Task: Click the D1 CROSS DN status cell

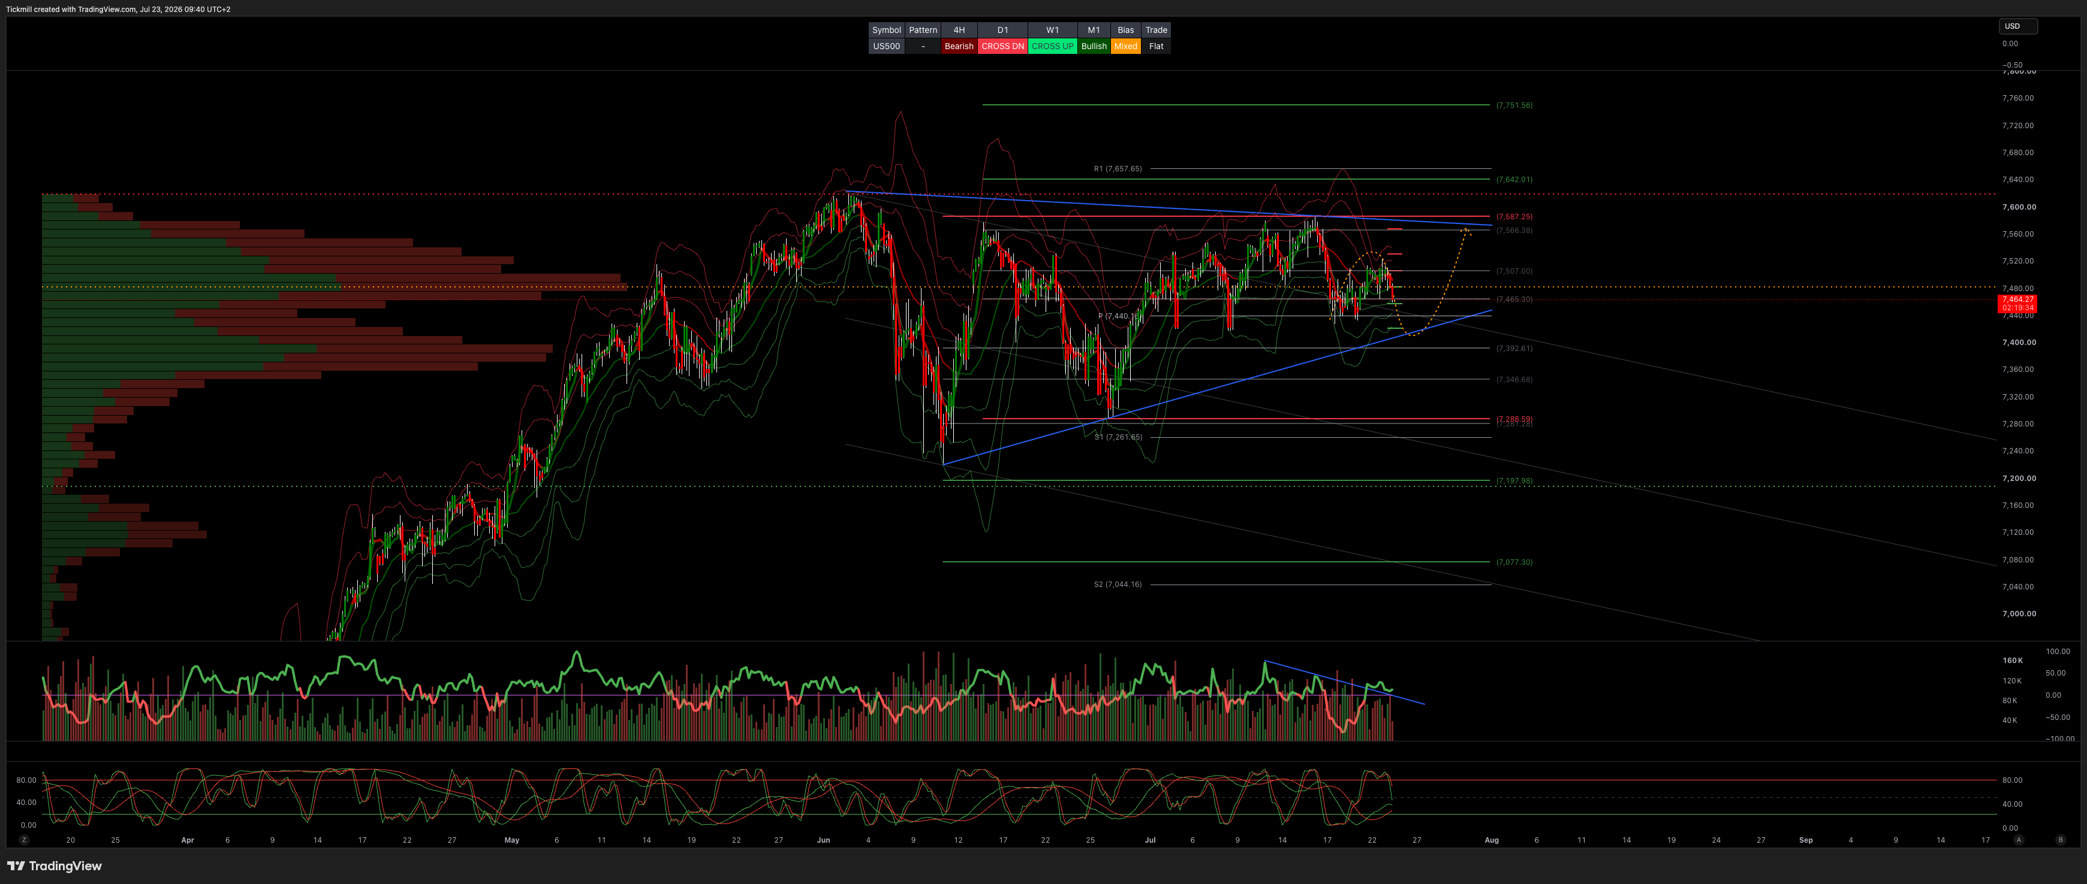Action: 1002,46
